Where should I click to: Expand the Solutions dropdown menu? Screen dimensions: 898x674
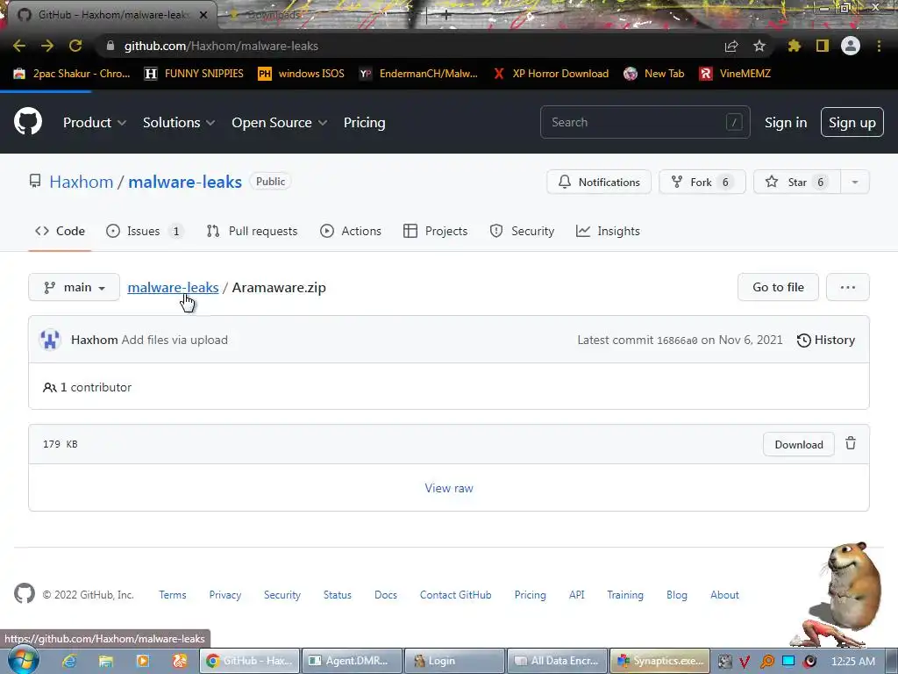[x=179, y=123]
